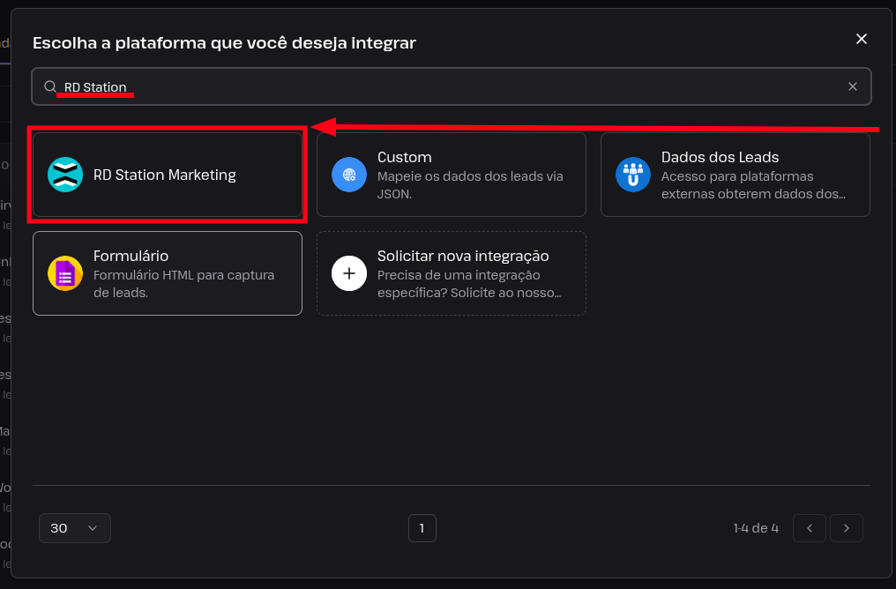
Task: Click the magnifier icon in search field
Action: (x=50, y=86)
